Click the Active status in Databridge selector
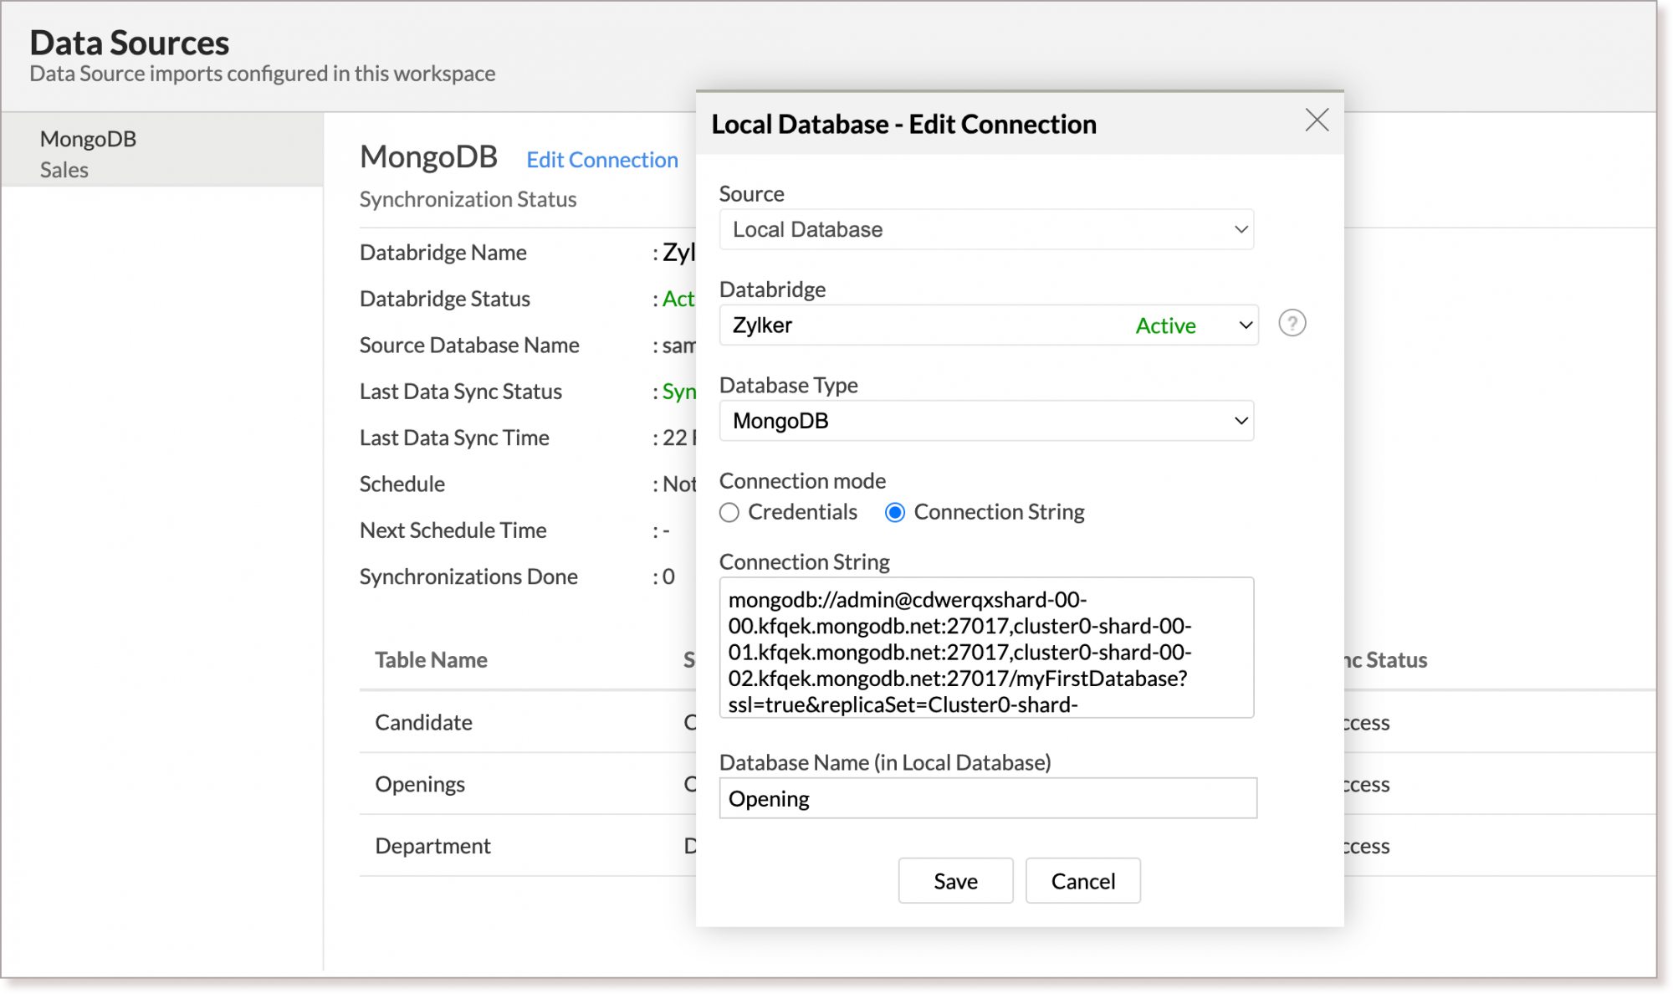The width and height of the screenshot is (1673, 994). click(x=1165, y=325)
